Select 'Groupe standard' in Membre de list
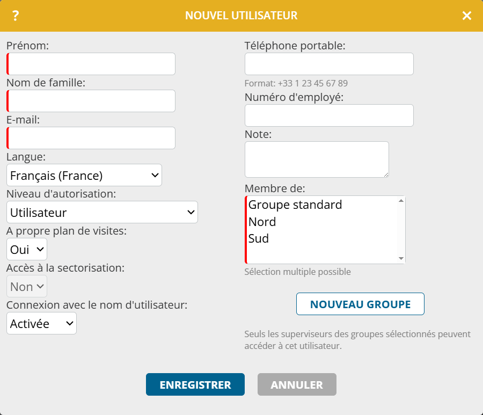This screenshot has width=483, height=415. pyautogui.click(x=295, y=205)
